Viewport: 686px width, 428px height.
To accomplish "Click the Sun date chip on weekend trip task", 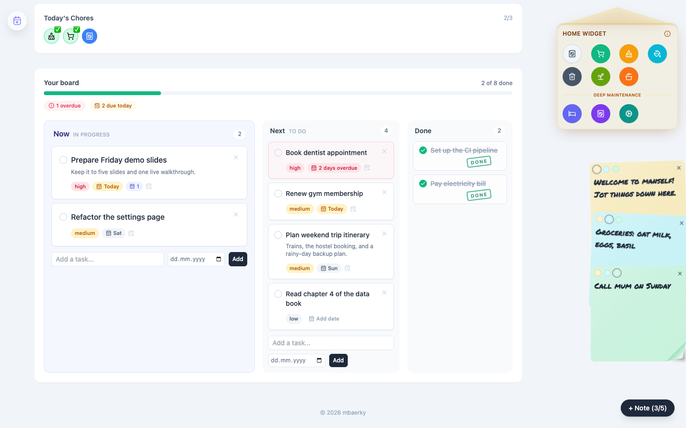I will pos(329,268).
